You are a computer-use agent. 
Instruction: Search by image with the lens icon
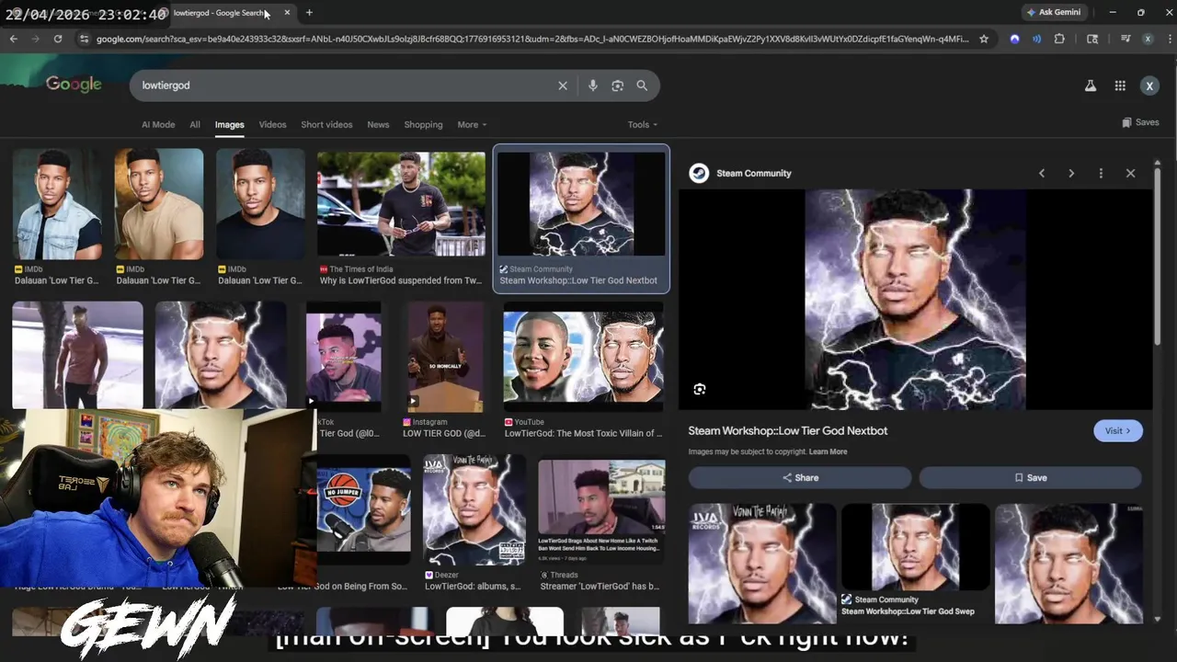617,86
